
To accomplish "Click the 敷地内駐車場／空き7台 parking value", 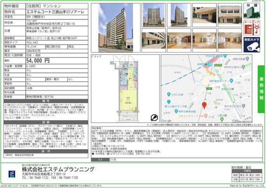I will [x=40, y=97].
